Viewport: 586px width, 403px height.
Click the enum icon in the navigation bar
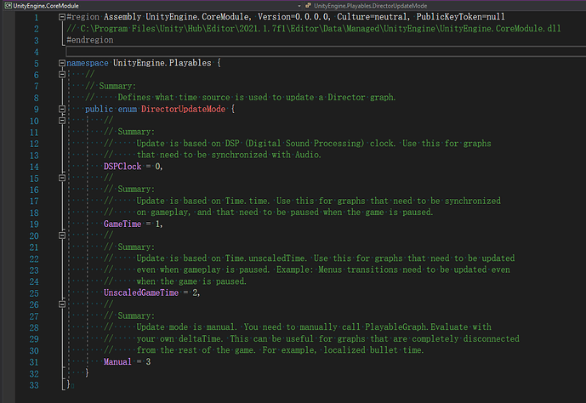[x=306, y=6]
